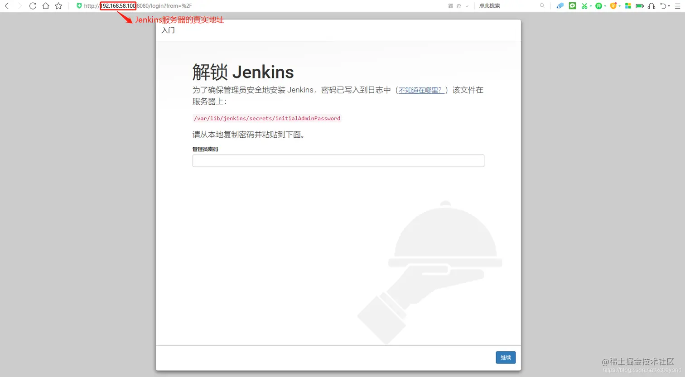
Task: Click the green messenger extension icon
Action: pos(572,6)
